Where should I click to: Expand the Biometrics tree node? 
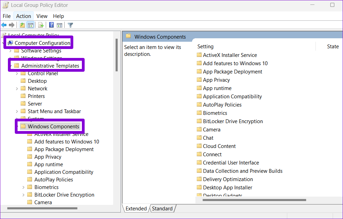23,187
